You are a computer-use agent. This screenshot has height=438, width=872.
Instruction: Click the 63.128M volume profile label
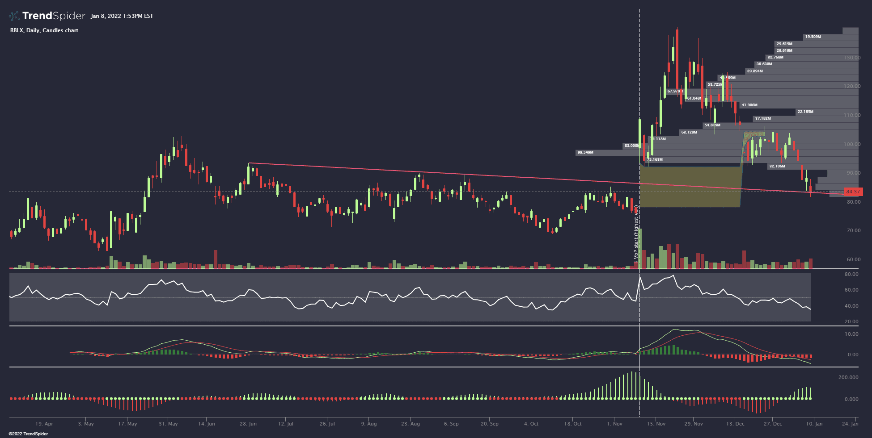click(x=689, y=132)
